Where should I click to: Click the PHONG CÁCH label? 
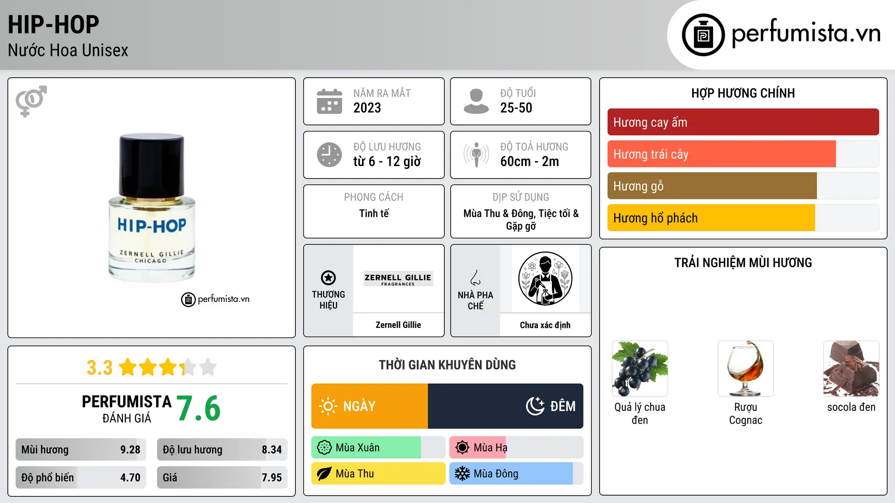(x=374, y=197)
